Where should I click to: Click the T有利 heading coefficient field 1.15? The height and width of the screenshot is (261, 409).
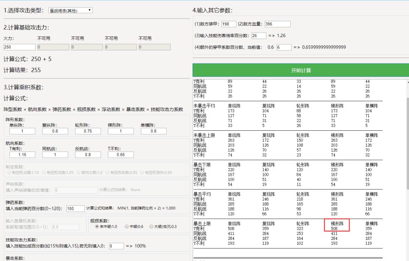pyautogui.click(x=22, y=155)
